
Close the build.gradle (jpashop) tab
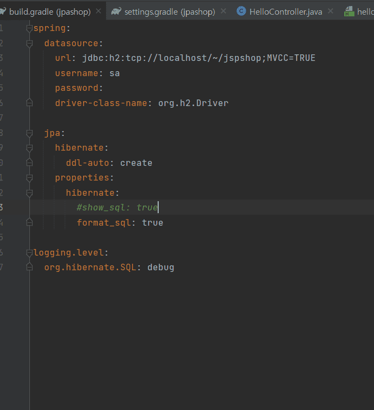(x=98, y=11)
